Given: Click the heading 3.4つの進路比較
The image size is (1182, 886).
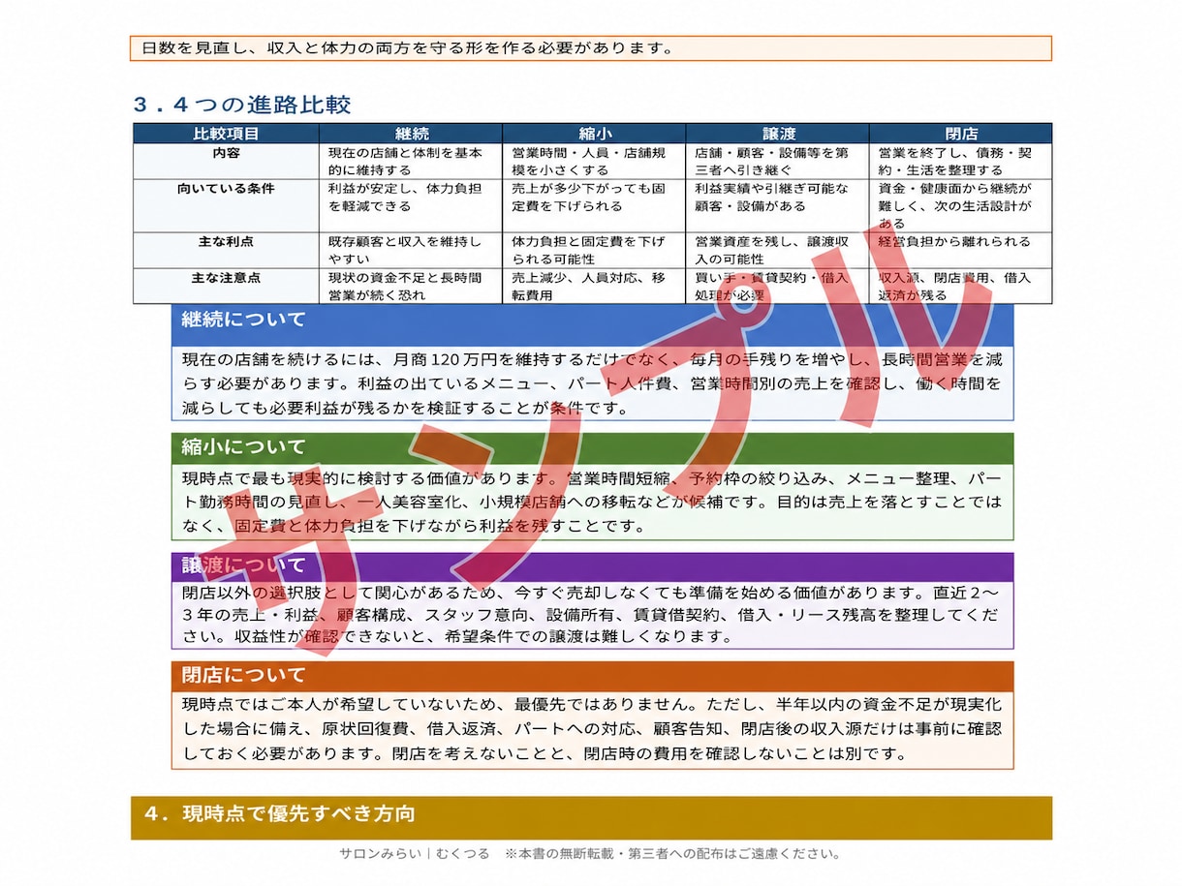Looking at the screenshot, I should [x=242, y=105].
